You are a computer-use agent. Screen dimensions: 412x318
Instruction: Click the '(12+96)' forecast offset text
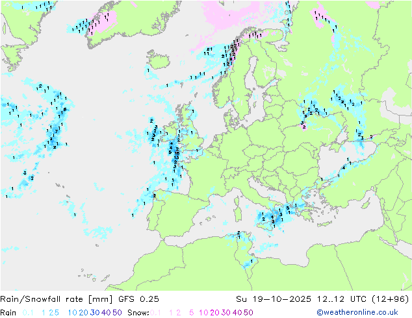coord(391,299)
